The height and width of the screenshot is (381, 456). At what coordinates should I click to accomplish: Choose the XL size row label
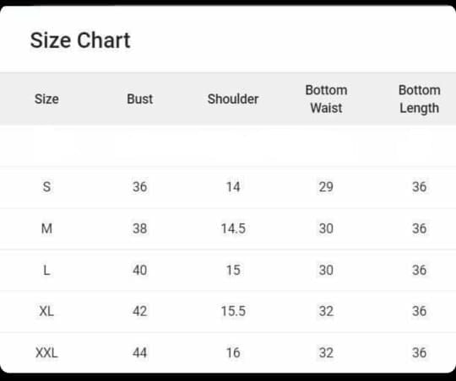click(46, 311)
